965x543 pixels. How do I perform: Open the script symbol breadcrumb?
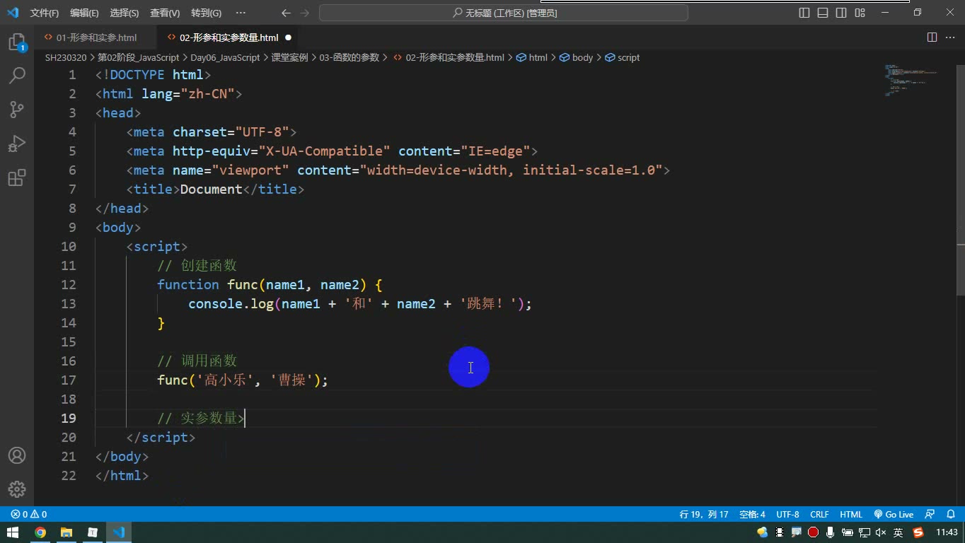click(622, 57)
